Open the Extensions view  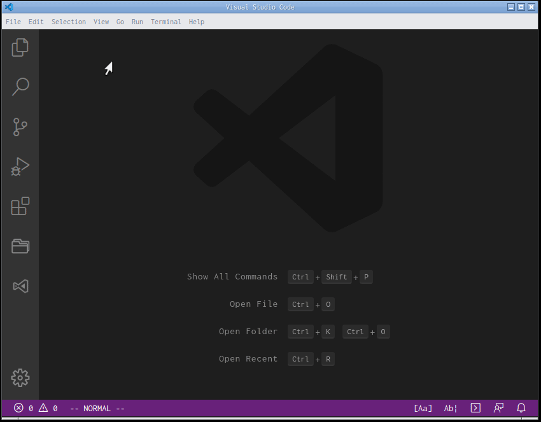pyautogui.click(x=20, y=206)
